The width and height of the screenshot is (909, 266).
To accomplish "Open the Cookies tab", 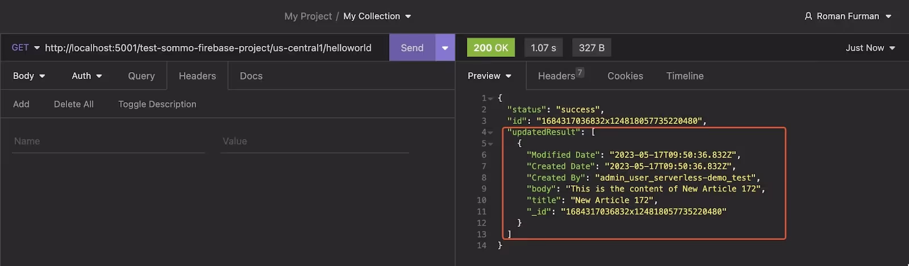I will [x=625, y=76].
